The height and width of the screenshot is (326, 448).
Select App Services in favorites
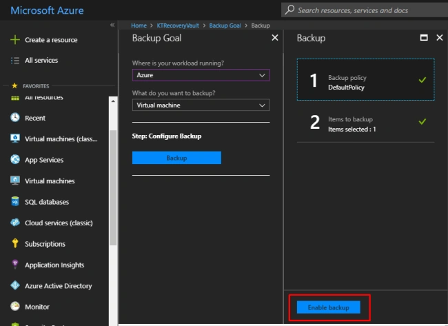[44, 160]
